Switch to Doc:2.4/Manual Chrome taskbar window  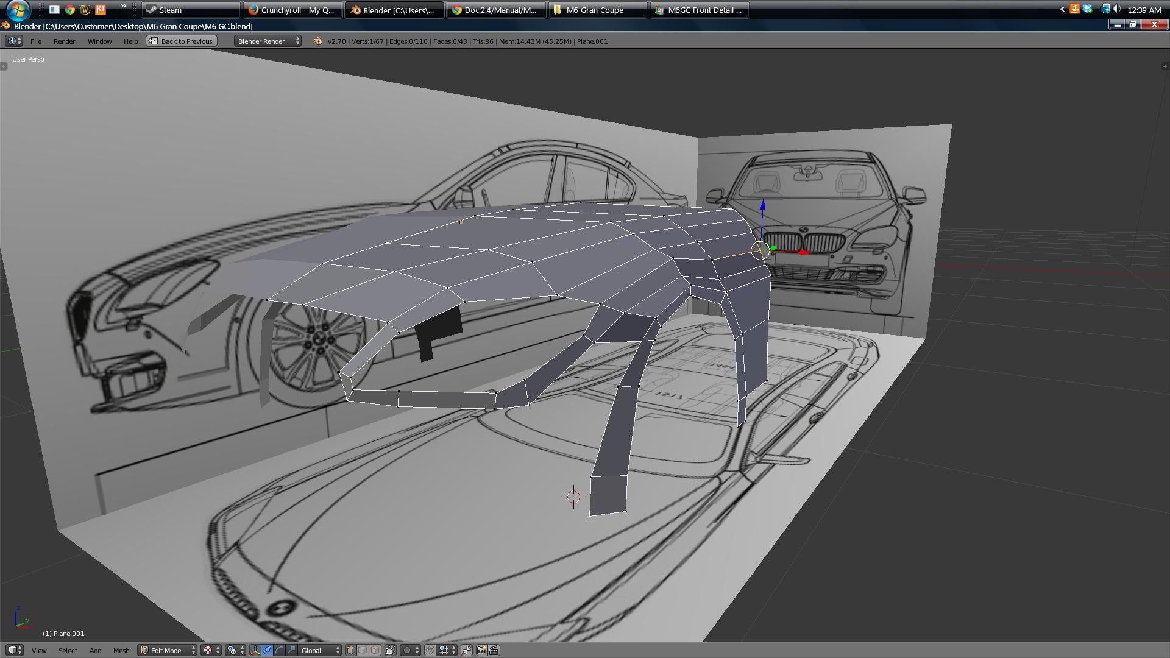click(x=495, y=10)
